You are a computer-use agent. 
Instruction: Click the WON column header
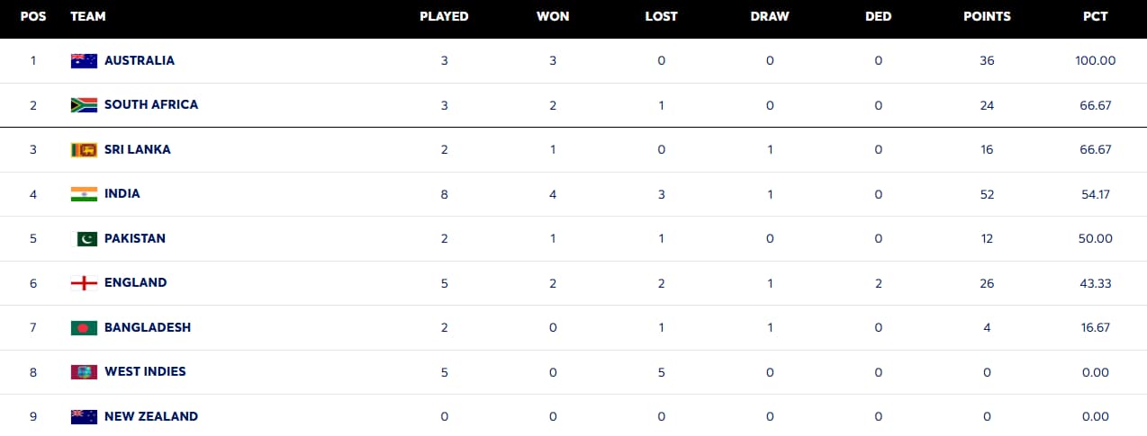(x=553, y=17)
